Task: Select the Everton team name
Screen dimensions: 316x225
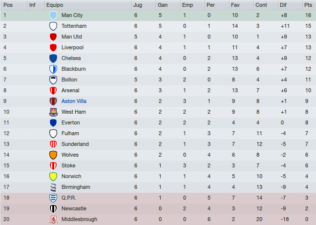Action: click(70, 123)
